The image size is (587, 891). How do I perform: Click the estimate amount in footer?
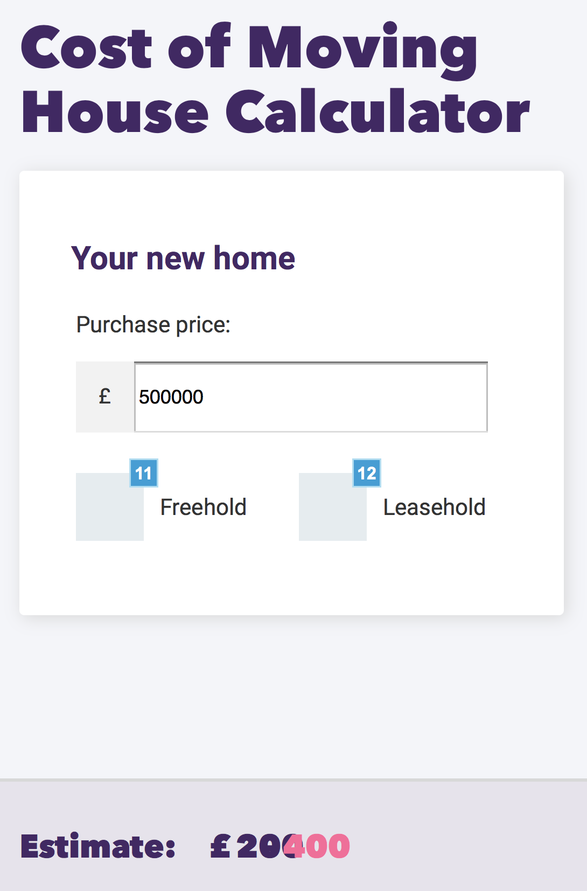(x=280, y=846)
